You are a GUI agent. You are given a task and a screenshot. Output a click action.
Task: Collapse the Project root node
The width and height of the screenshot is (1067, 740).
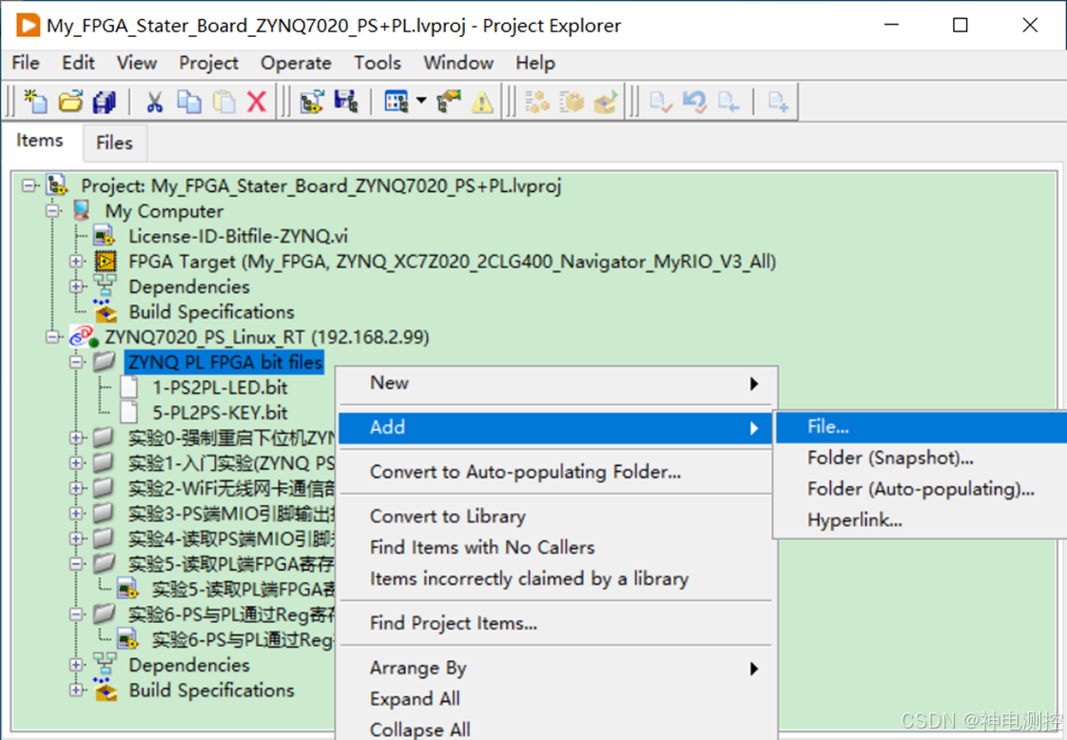pyautogui.click(x=29, y=185)
